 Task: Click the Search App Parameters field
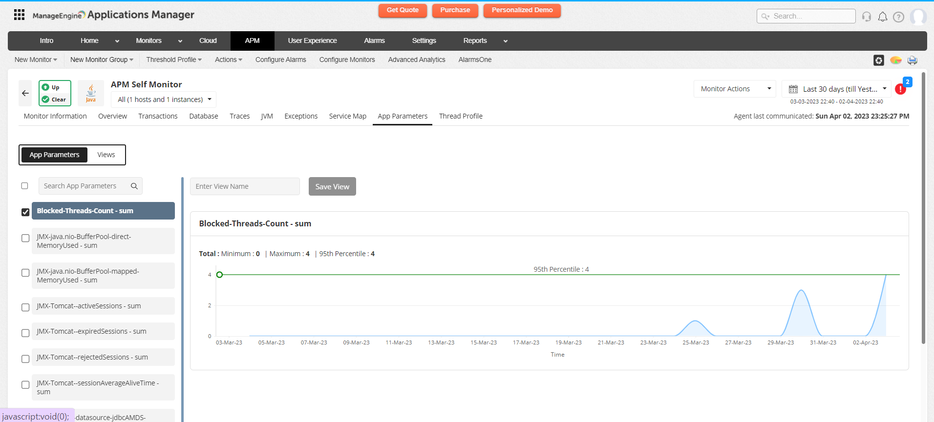click(90, 186)
